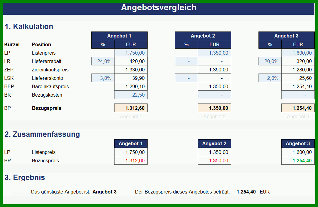Select Angebot 3 Listenpreis cell in Kalkulation

click(298, 53)
